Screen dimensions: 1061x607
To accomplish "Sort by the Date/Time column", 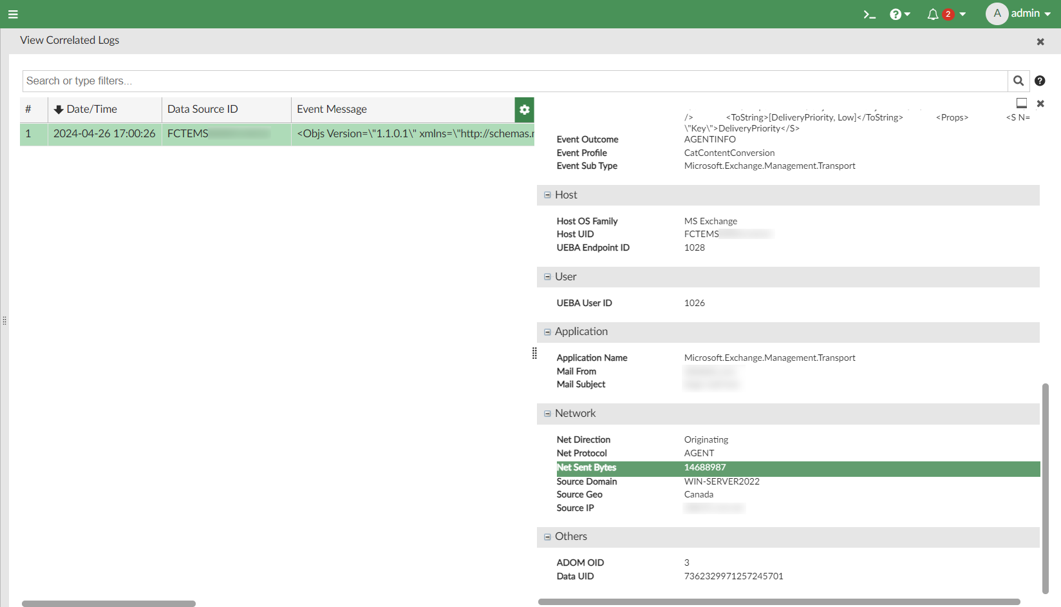I will [91, 110].
